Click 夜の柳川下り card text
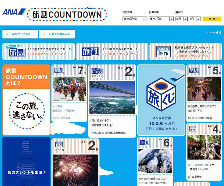Viewport: 224px width, 186px height. point(195,111)
